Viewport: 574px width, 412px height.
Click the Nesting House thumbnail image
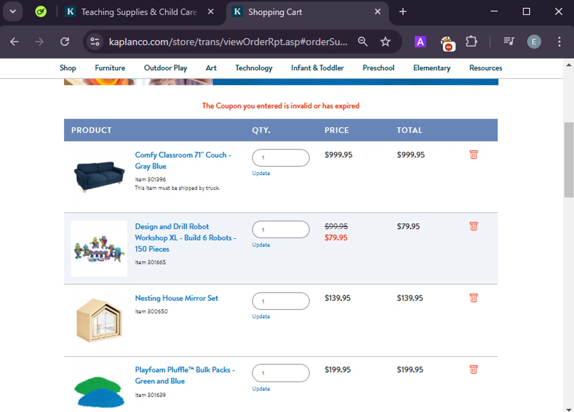tap(99, 320)
